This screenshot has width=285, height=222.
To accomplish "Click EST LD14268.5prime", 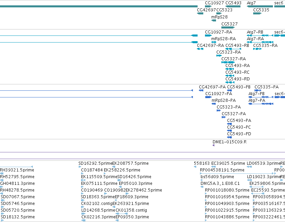I will point(84,214).
